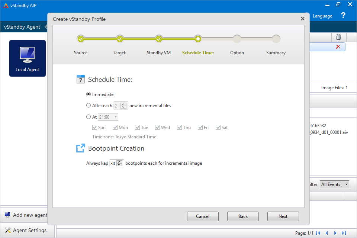Click the Agent Settings tools icon
Screen dimensions: 357x238
[x=7, y=230]
